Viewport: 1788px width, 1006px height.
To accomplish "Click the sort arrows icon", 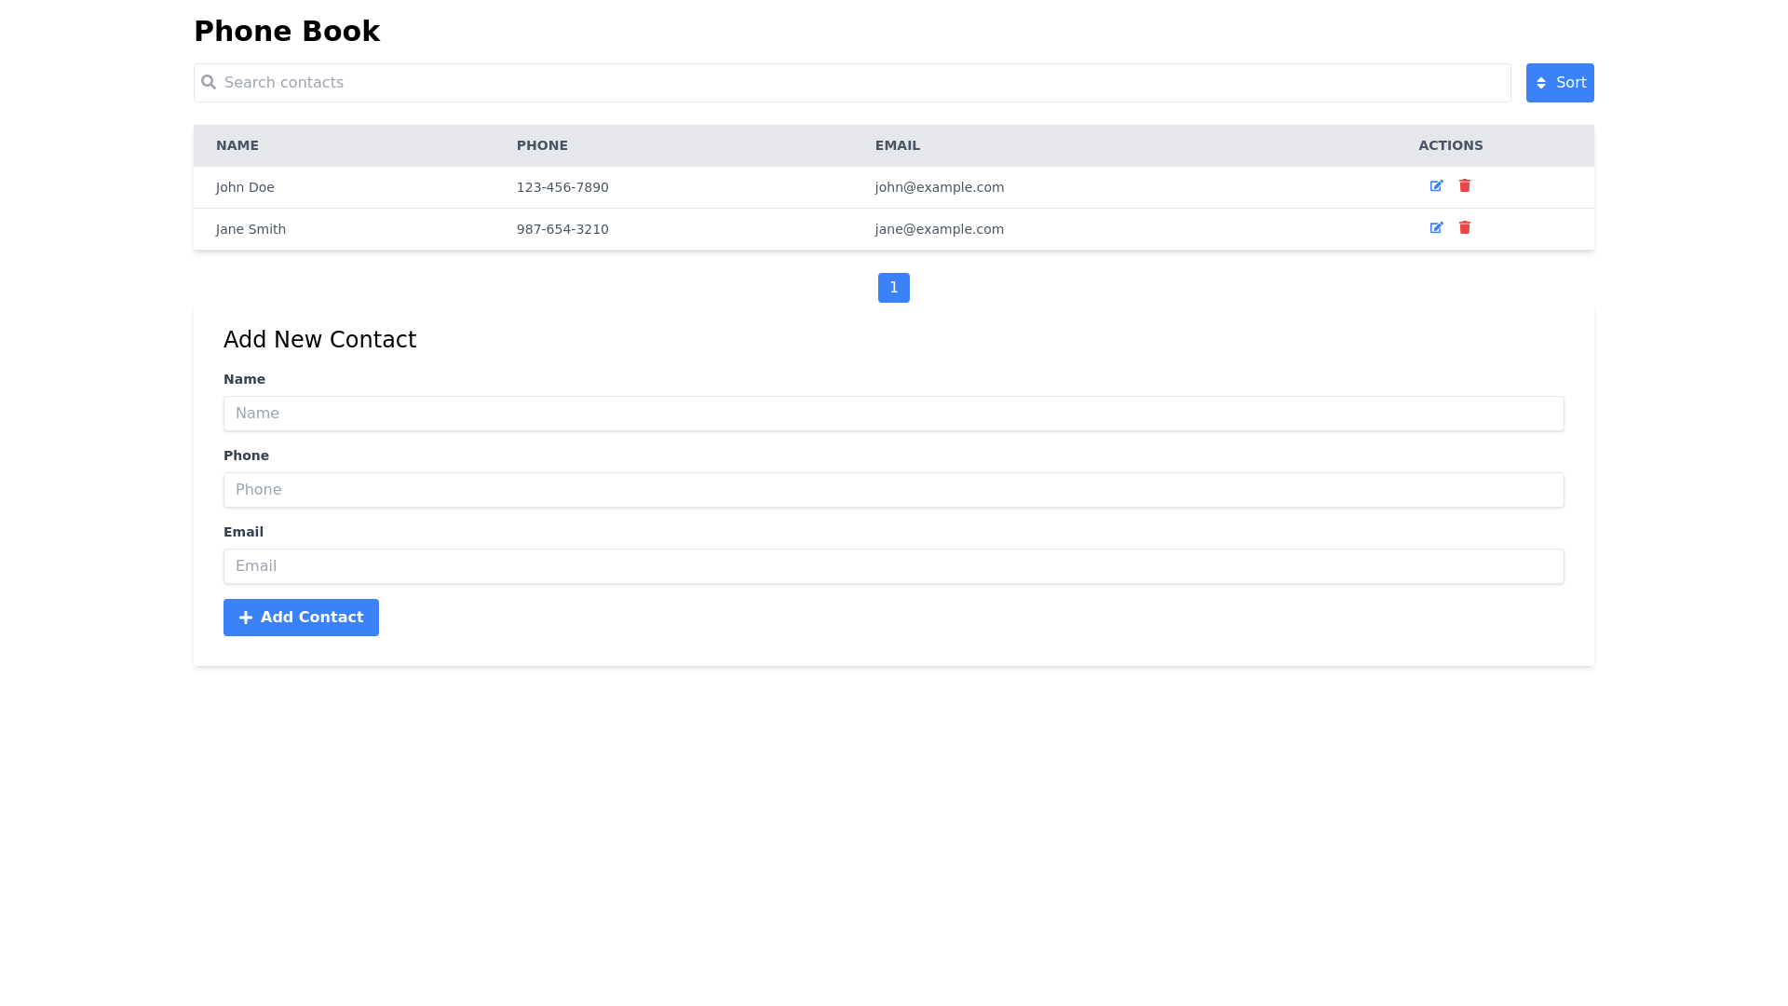I will click(x=1541, y=83).
